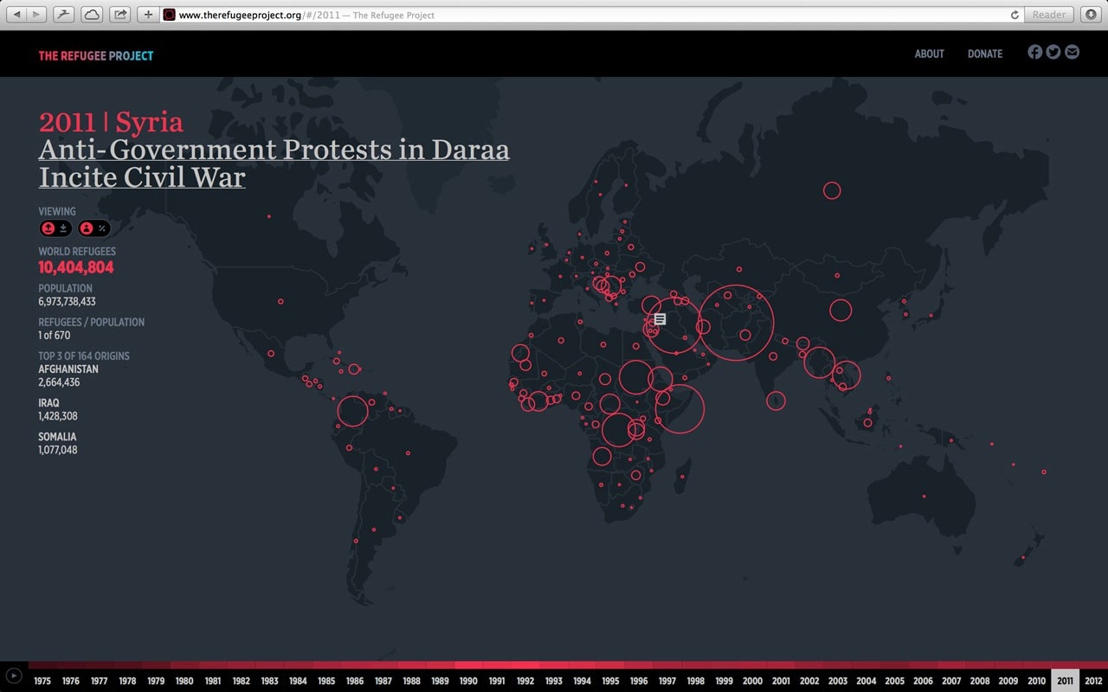
Task: Open the story note icon over Syria
Action: [660, 319]
